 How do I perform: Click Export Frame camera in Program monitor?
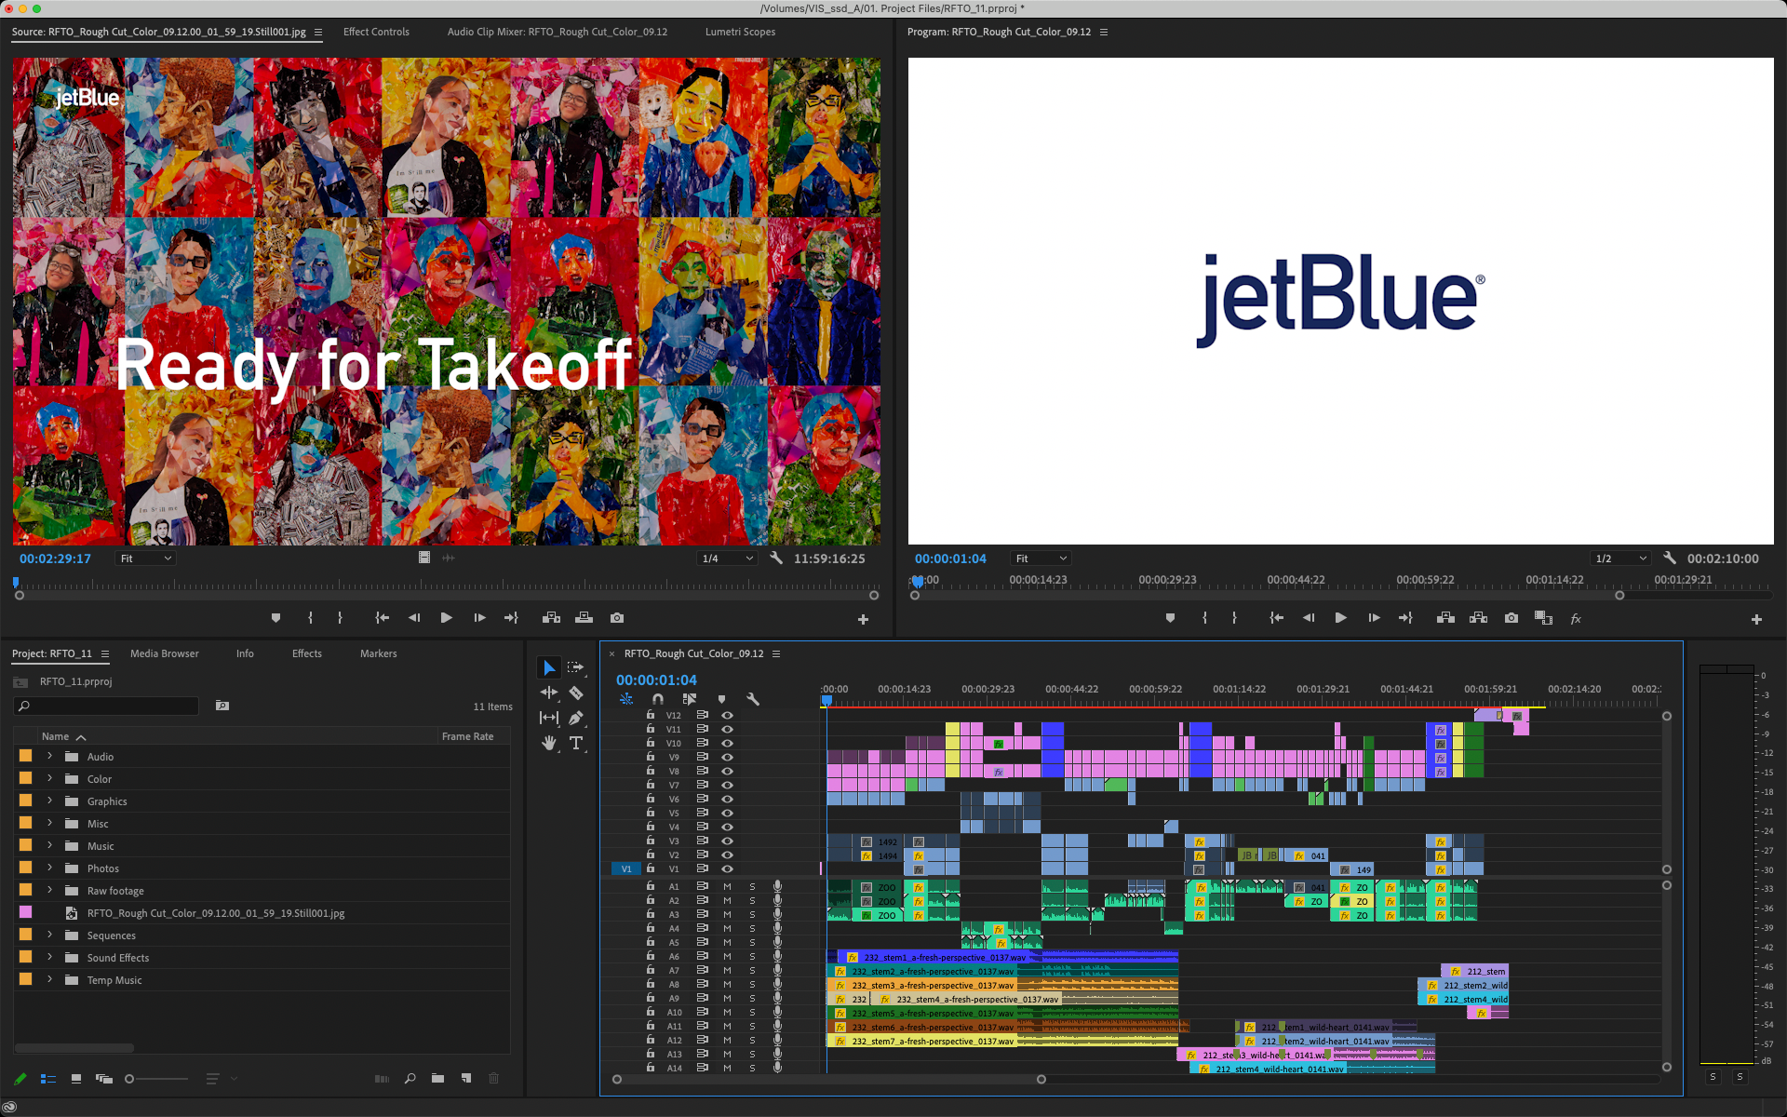pyautogui.click(x=1512, y=618)
